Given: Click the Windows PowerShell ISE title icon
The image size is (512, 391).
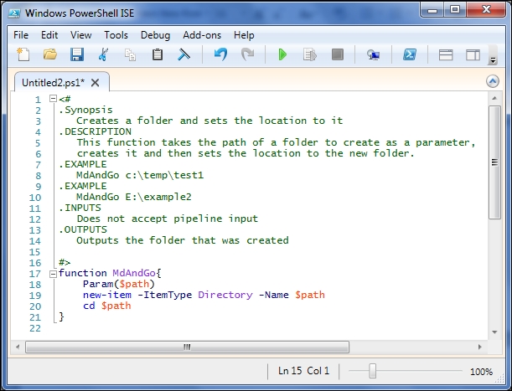Looking at the screenshot, I should tap(14, 13).
